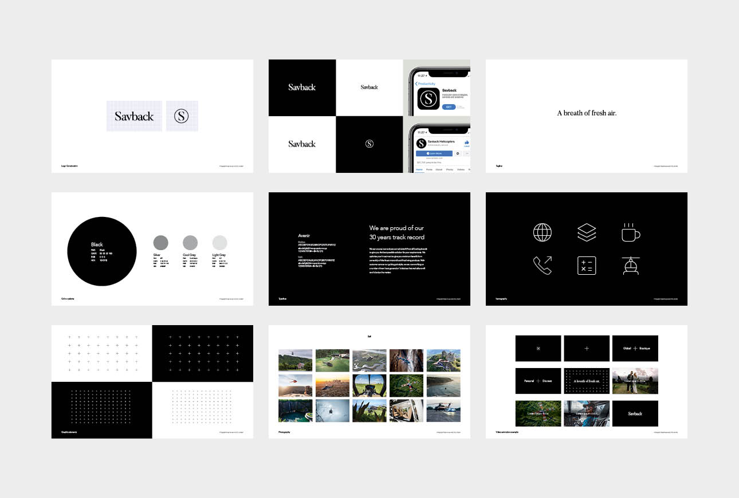Click the outgoing phone call icon

(x=543, y=266)
